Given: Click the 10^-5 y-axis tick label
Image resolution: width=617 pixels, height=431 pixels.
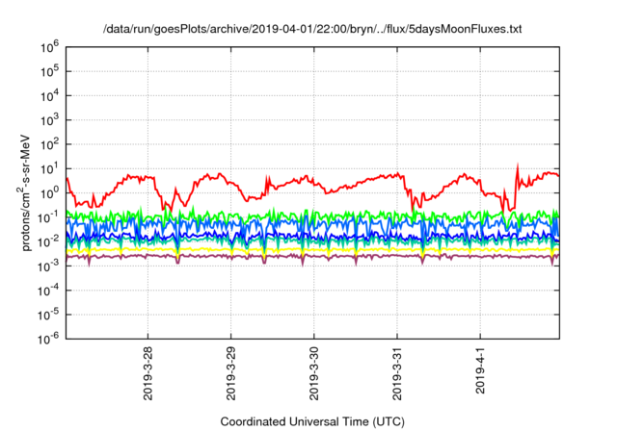Looking at the screenshot, I should [48, 315].
